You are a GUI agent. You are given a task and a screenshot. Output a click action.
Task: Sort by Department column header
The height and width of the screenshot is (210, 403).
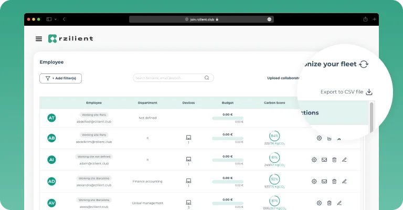pyautogui.click(x=147, y=103)
